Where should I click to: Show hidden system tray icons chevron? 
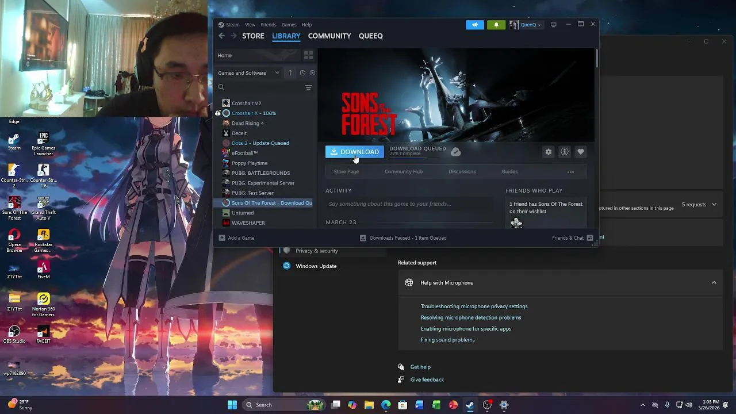pos(643,405)
